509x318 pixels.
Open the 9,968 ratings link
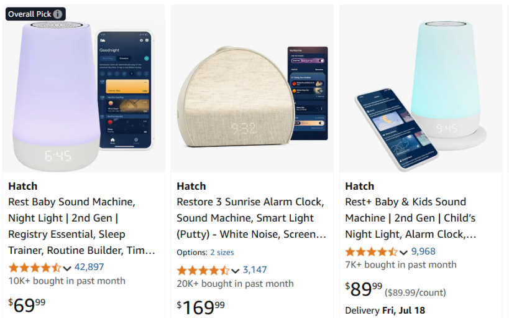click(423, 251)
